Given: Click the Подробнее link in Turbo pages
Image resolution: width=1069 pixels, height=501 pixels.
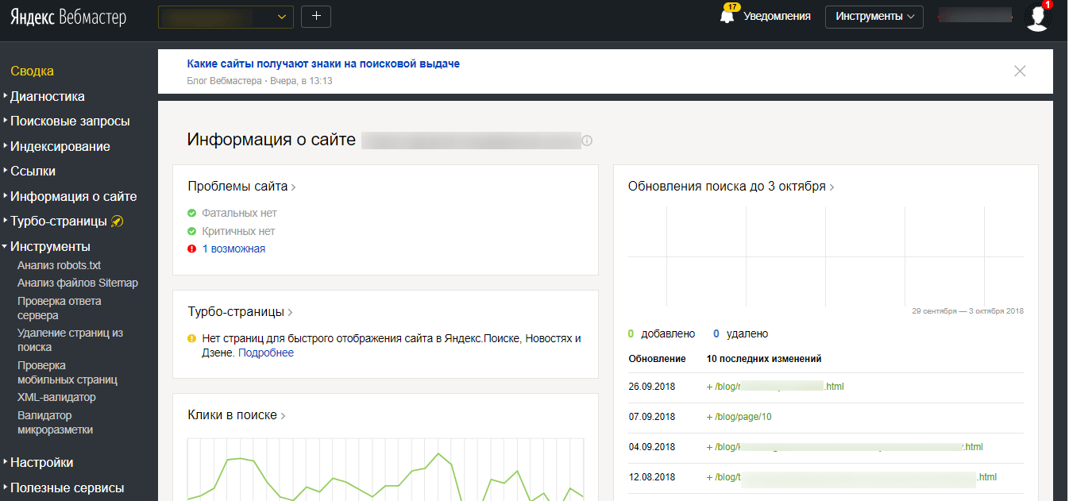Looking at the screenshot, I should click(266, 353).
